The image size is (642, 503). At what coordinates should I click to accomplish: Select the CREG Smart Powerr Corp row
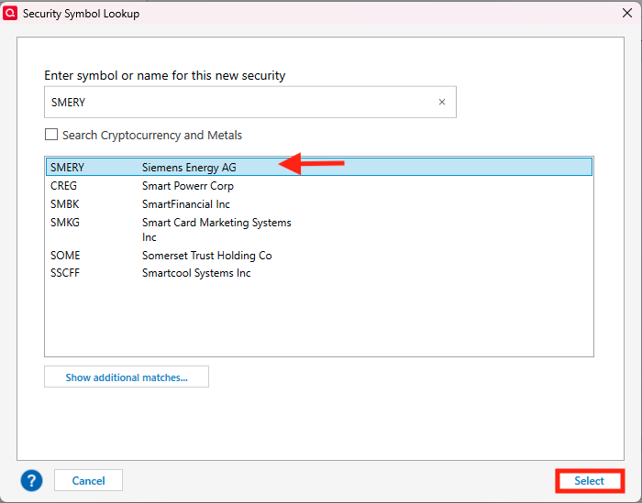click(319, 186)
